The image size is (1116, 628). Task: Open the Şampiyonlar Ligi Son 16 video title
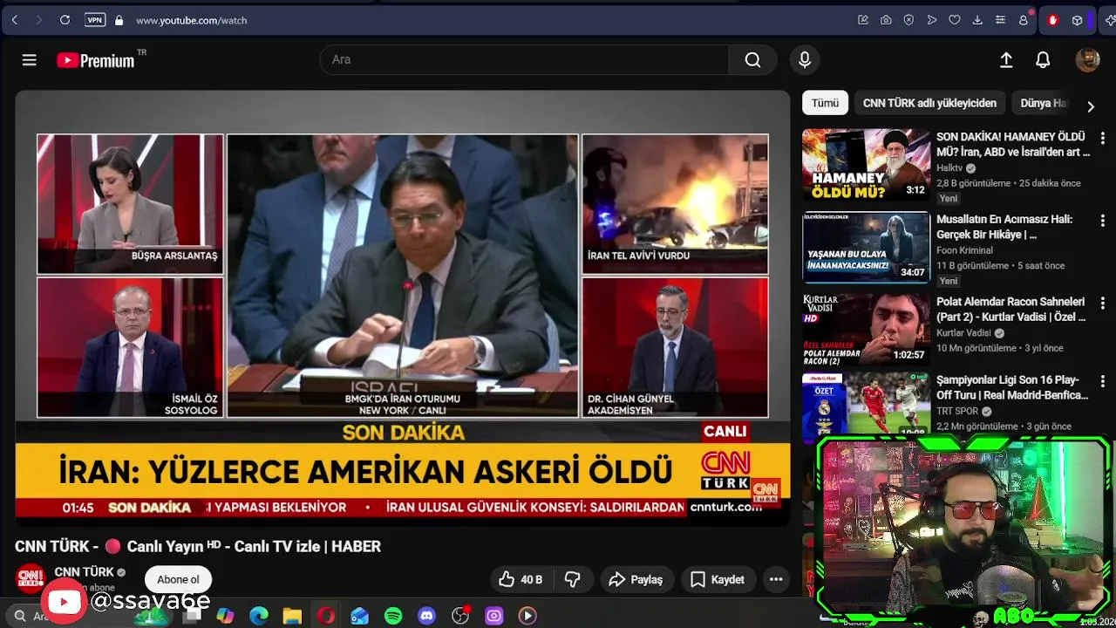pyautogui.click(x=1012, y=388)
